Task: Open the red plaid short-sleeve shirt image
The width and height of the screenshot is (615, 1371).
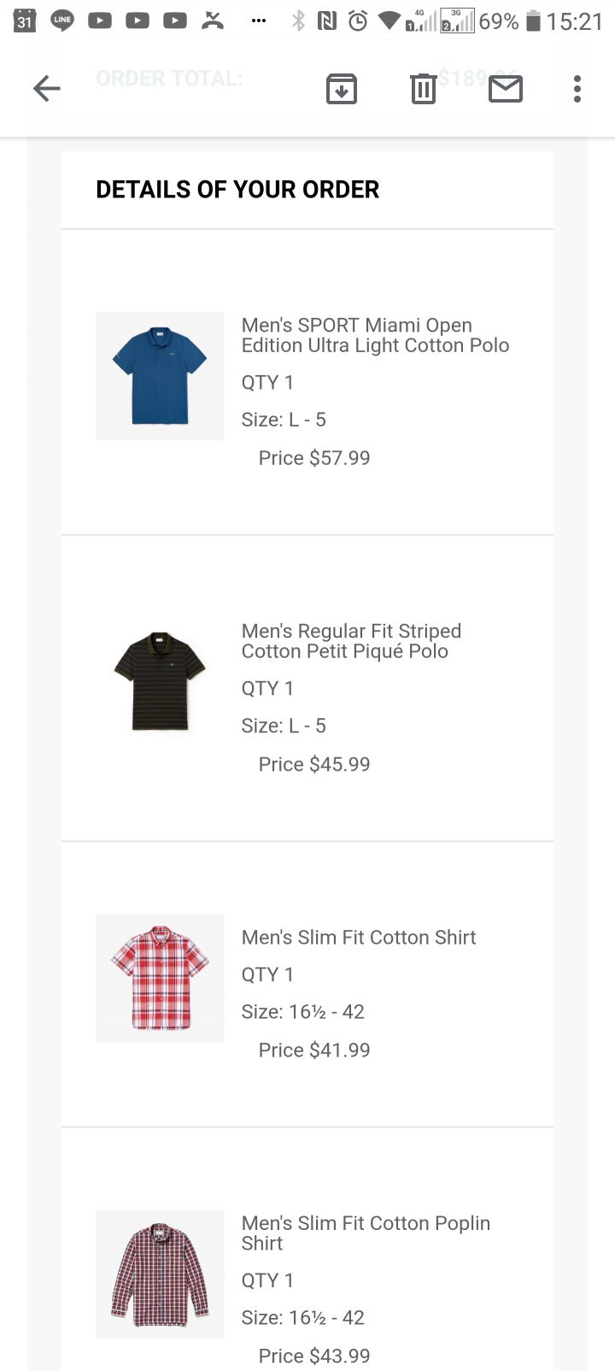Action: pyautogui.click(x=160, y=978)
